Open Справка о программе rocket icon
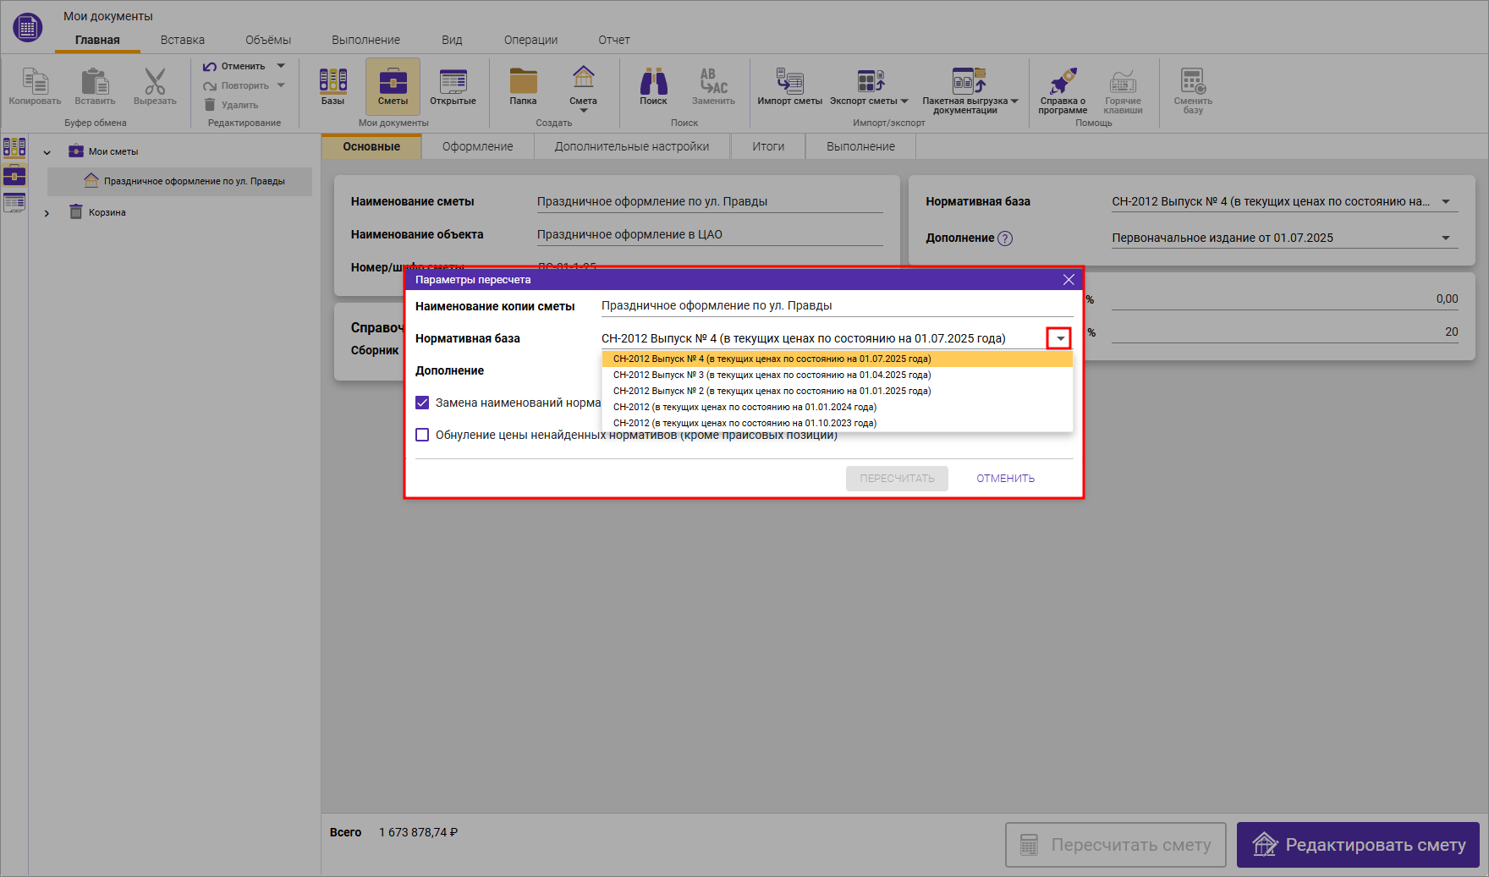Viewport: 1489px width, 877px height. pos(1063,89)
